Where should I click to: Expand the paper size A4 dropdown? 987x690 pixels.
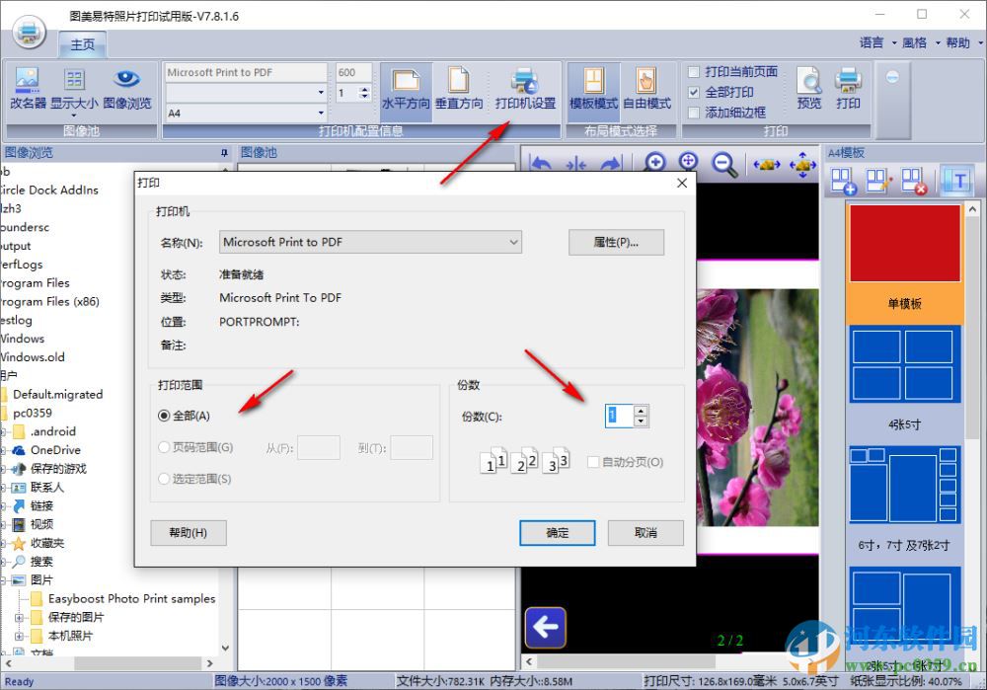point(320,114)
